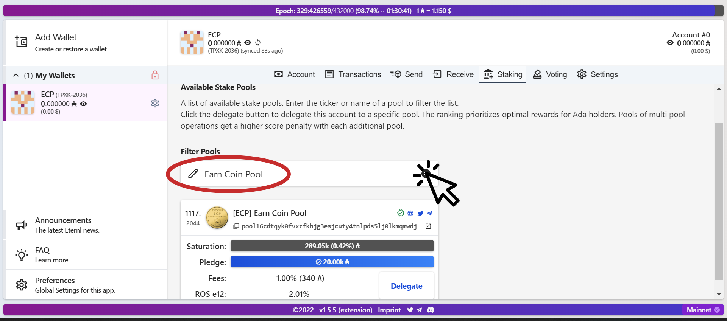Click the Mainnet network indicator

point(703,310)
